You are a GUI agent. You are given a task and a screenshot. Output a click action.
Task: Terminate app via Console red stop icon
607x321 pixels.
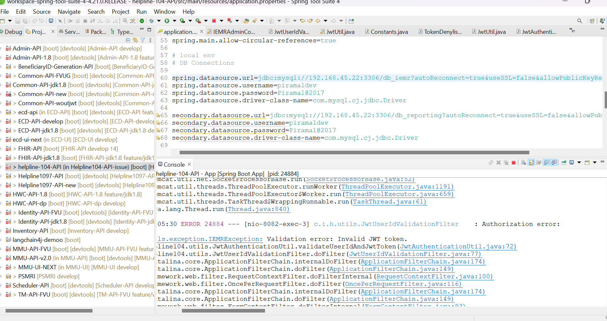(514, 162)
